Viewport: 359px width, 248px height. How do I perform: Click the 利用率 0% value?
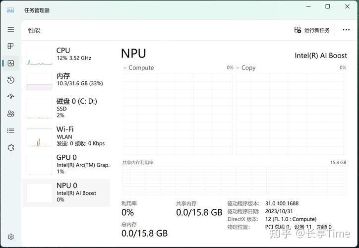pyautogui.click(x=127, y=212)
